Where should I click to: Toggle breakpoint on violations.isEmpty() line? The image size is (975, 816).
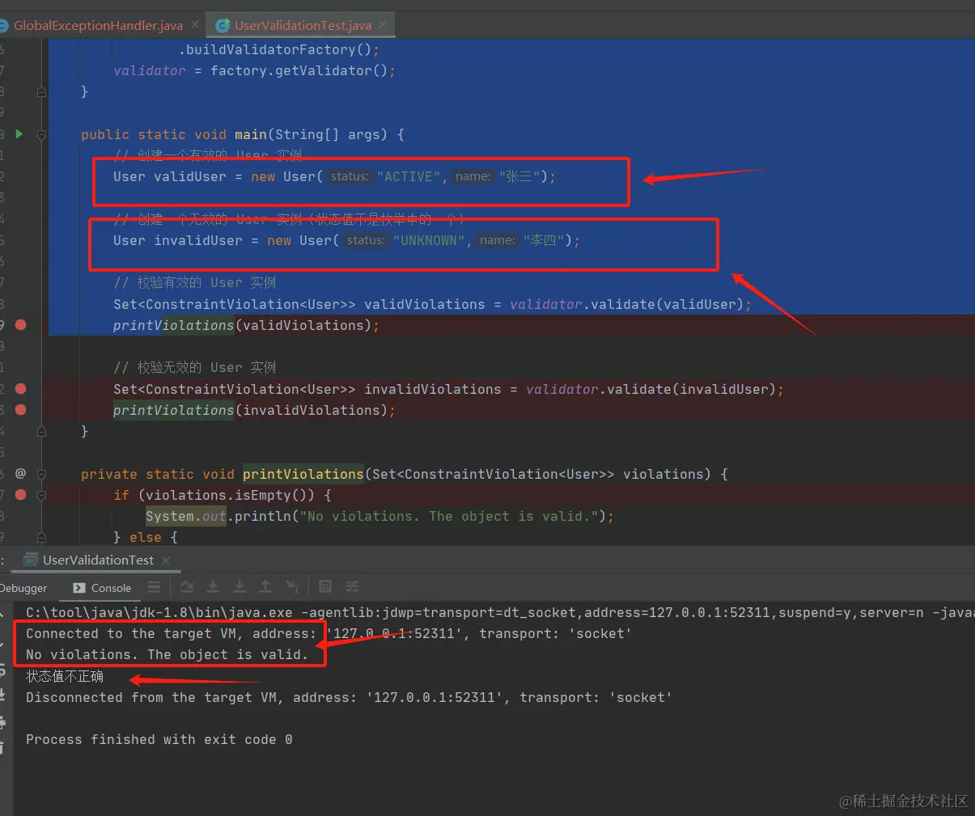click(21, 494)
